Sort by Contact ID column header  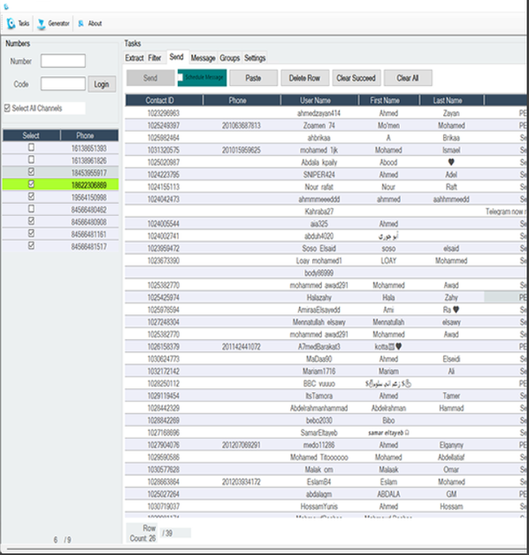tap(164, 101)
